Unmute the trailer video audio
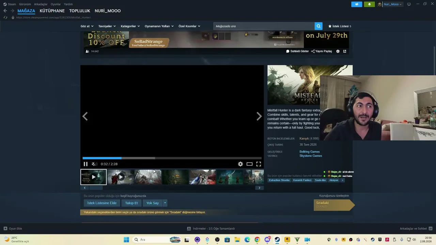This screenshot has width=436, height=245. [x=94, y=164]
